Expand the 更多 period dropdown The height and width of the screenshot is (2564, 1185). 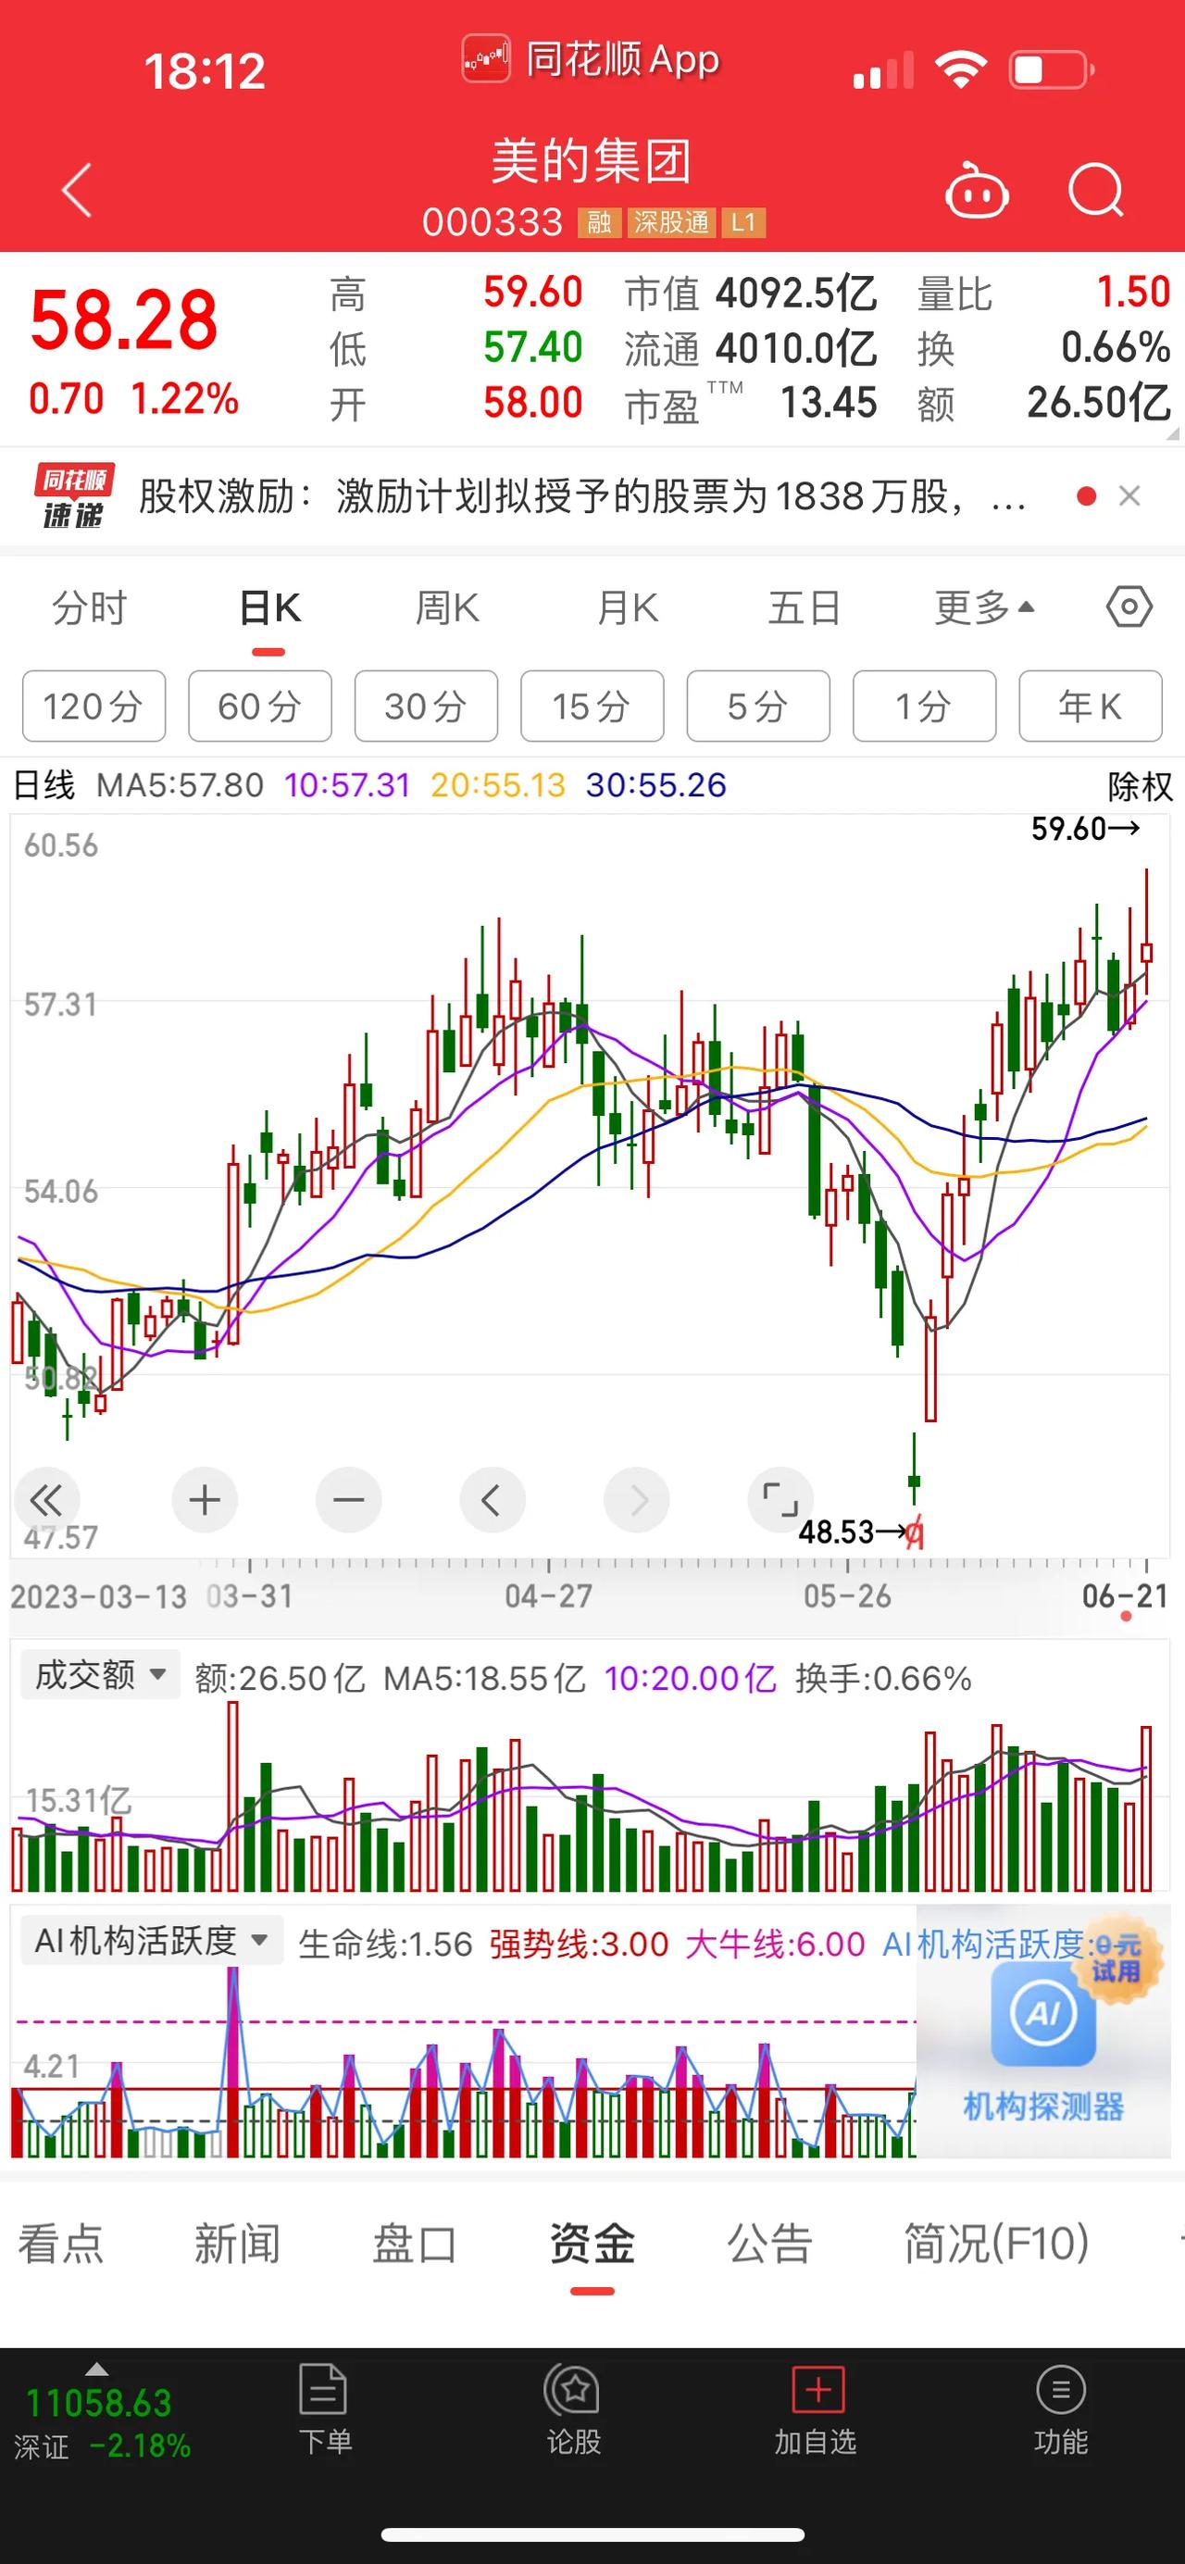pos(984,607)
